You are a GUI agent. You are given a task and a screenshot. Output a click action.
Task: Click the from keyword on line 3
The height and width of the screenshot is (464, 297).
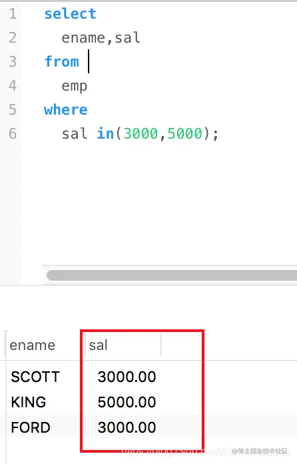coord(62,61)
